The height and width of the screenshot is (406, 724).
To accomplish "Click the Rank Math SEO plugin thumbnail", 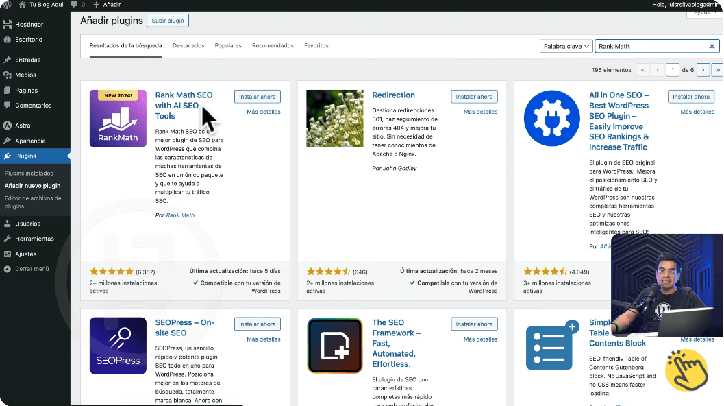I will (118, 118).
